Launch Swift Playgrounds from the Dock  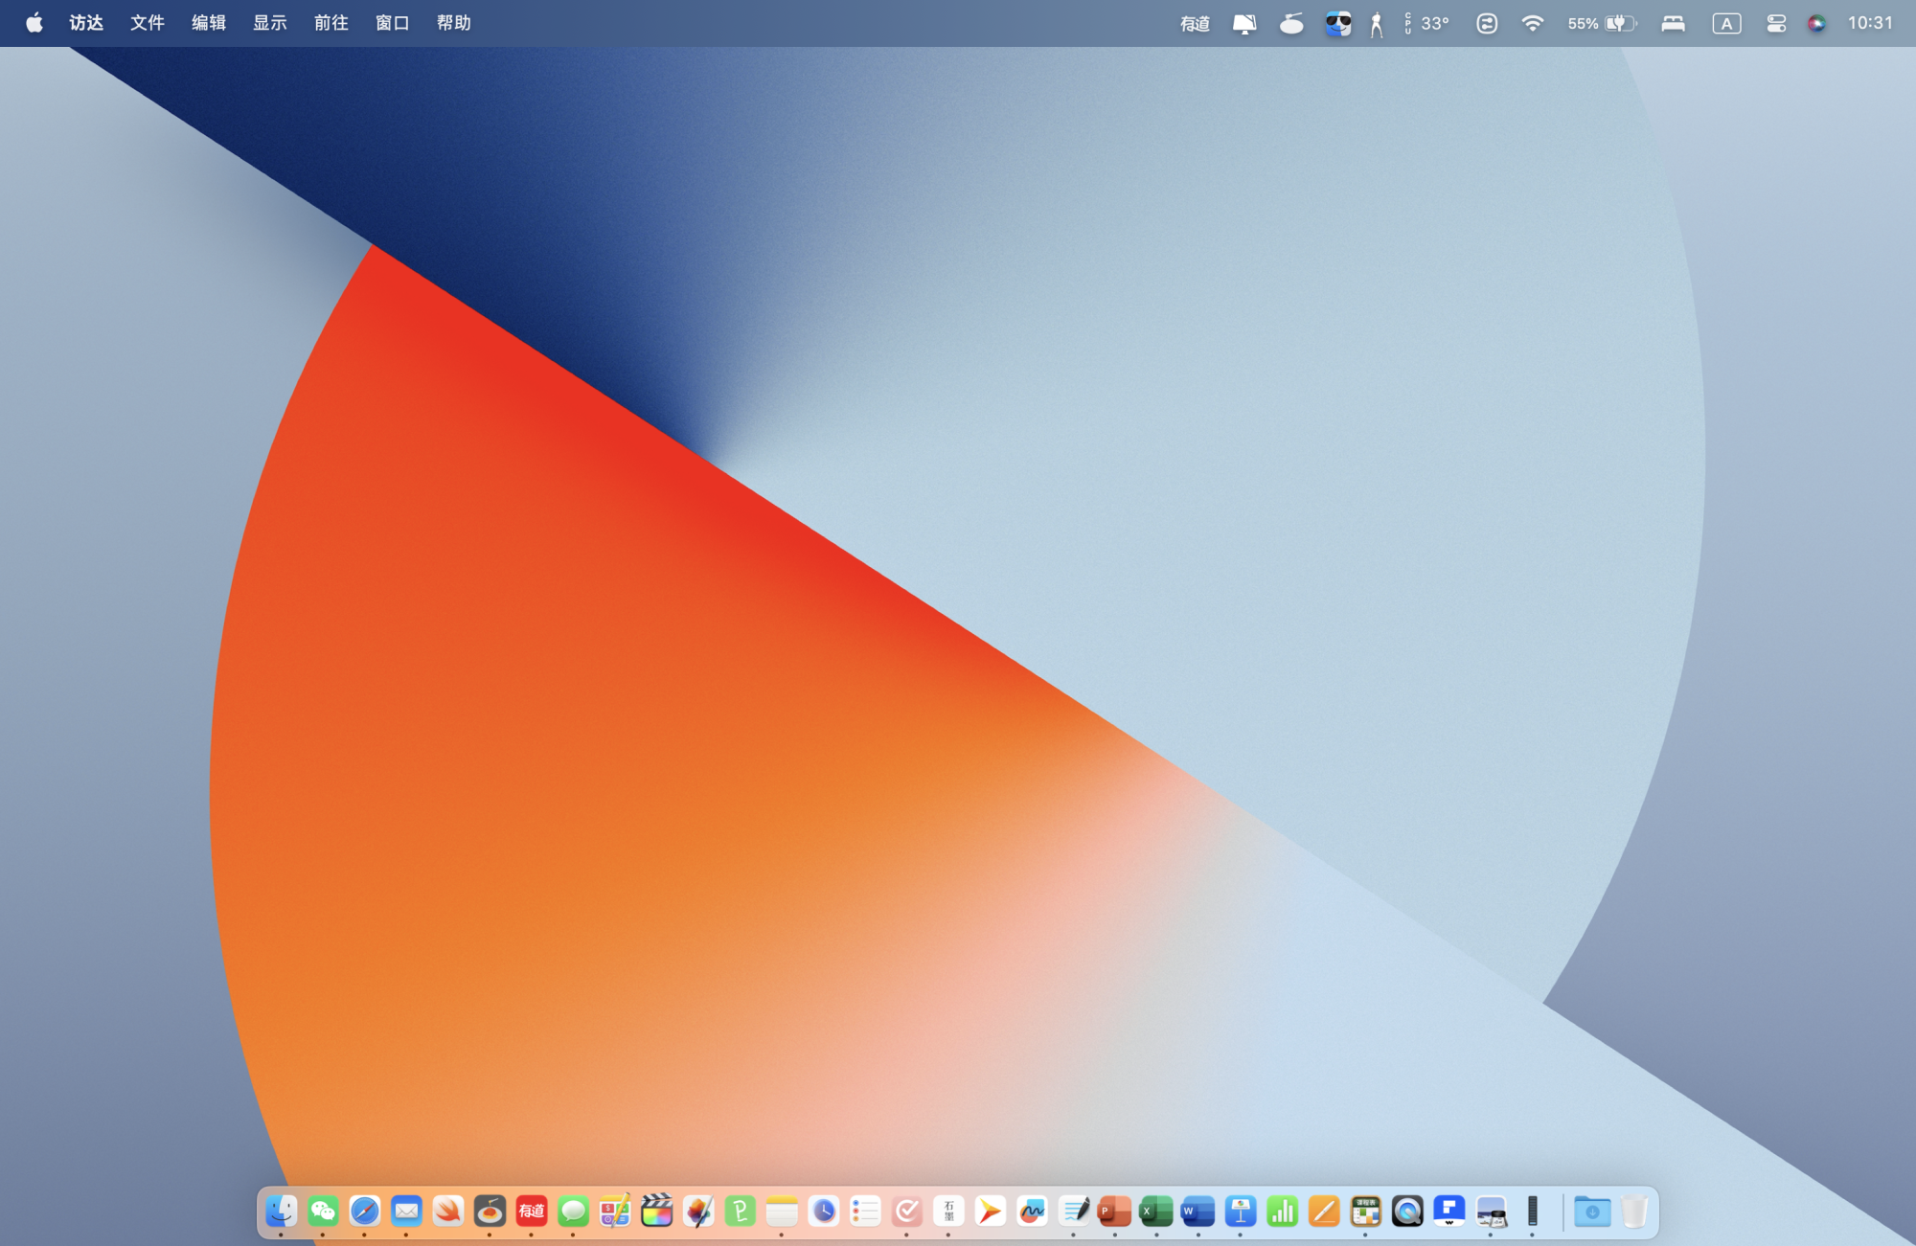tap(448, 1212)
